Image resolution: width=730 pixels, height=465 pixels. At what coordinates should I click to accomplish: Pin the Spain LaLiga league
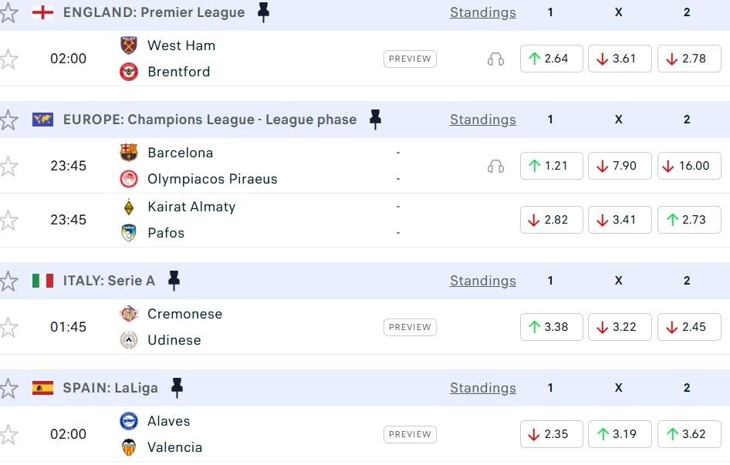point(177,388)
